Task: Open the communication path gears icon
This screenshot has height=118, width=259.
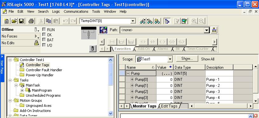Action: click(103, 30)
